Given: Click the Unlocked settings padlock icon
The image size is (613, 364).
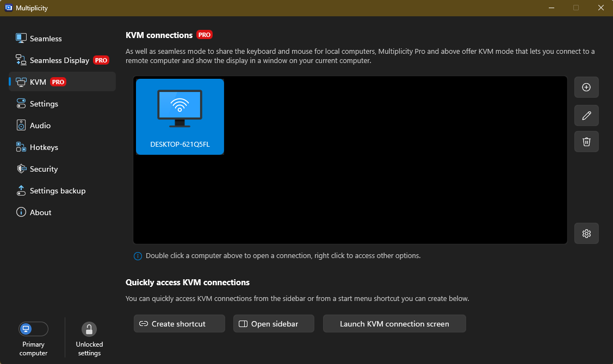Looking at the screenshot, I should pyautogui.click(x=89, y=329).
